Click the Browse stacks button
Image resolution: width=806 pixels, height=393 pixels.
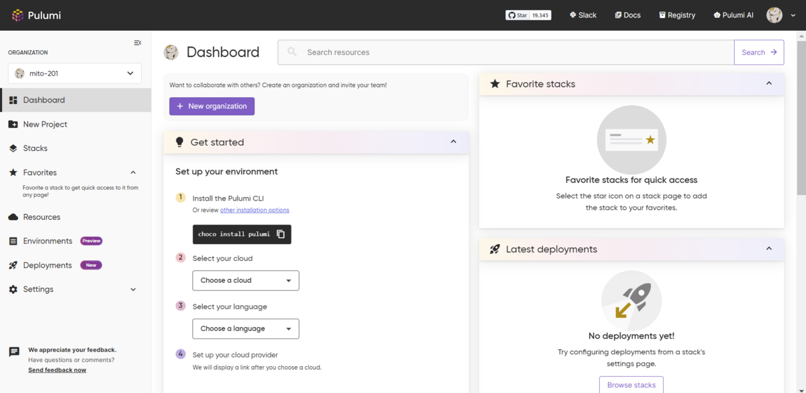[x=631, y=385]
